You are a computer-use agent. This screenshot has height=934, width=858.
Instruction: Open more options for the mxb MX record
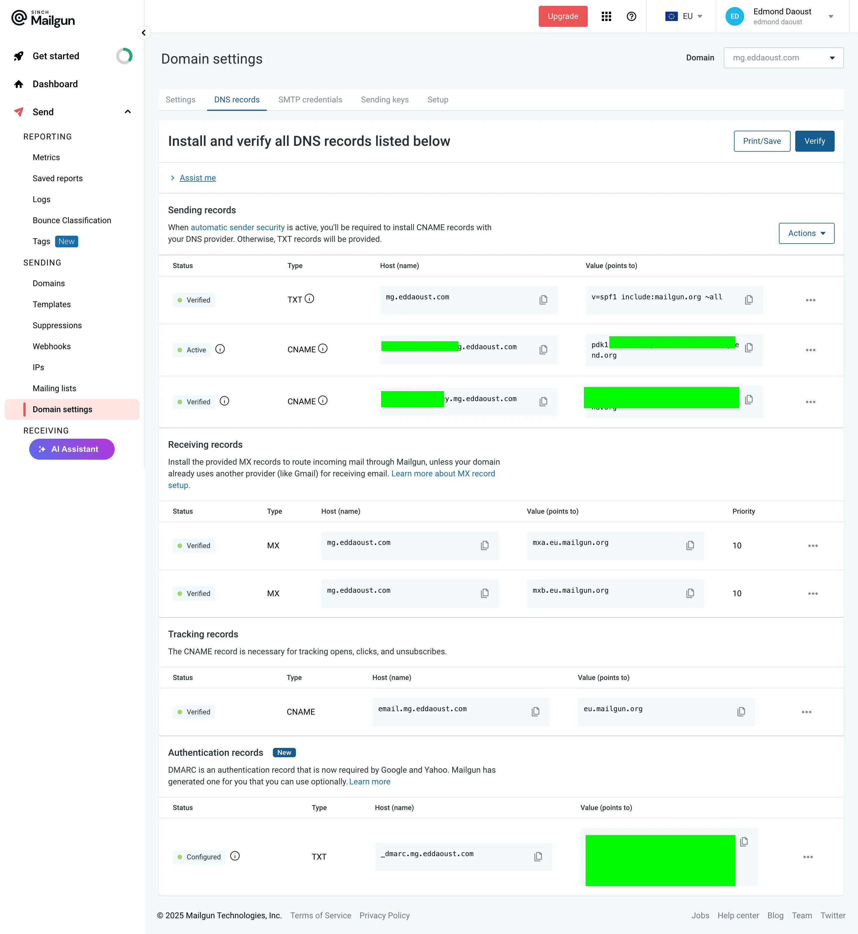(813, 593)
